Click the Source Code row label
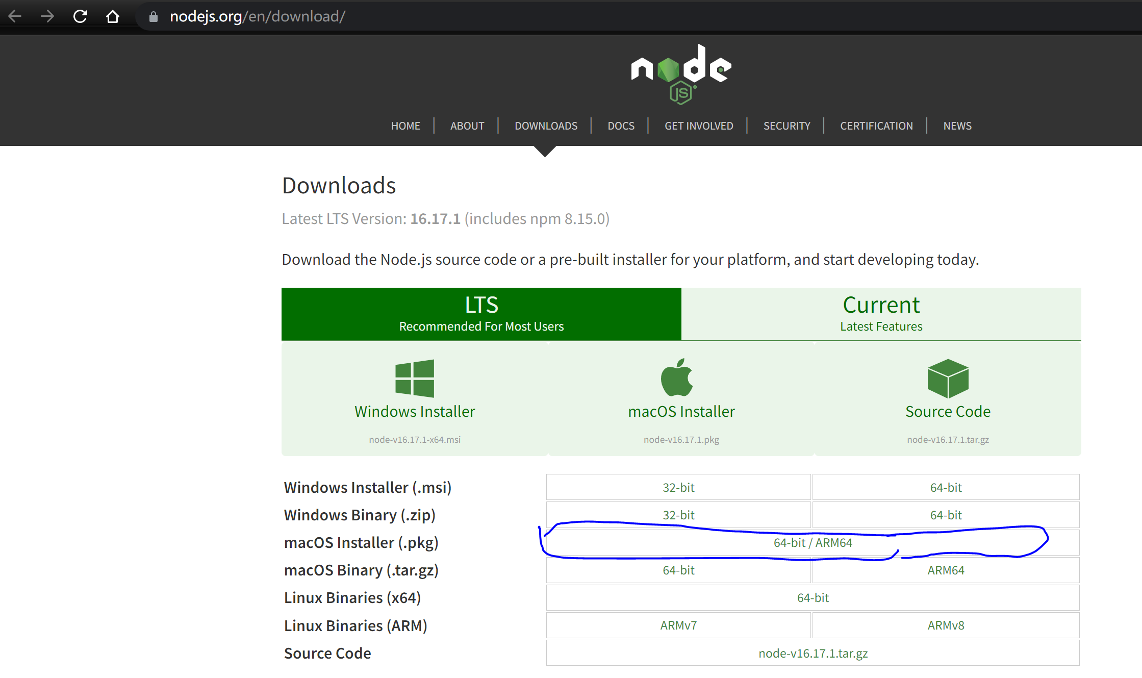1142x678 pixels. (x=327, y=653)
